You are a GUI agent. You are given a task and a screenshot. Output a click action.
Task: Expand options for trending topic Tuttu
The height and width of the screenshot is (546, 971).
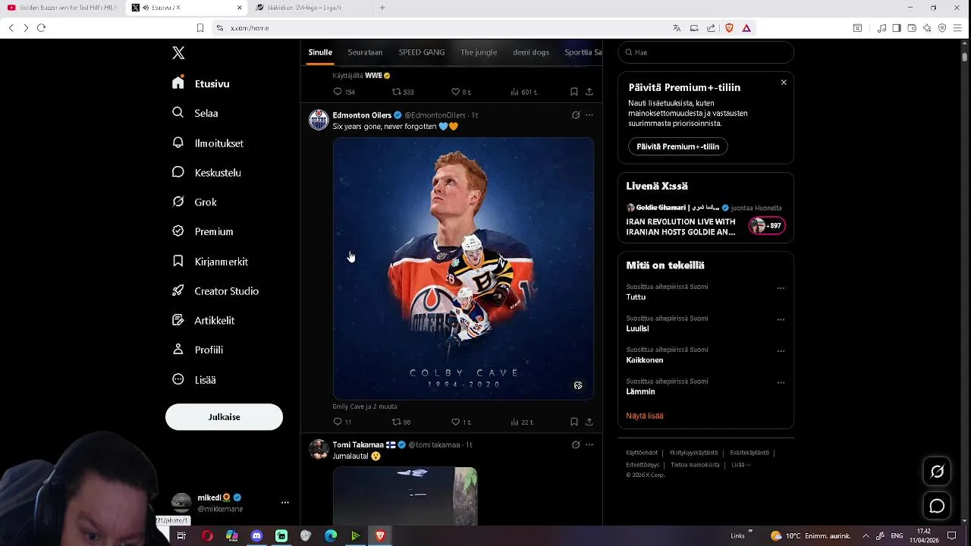click(781, 288)
